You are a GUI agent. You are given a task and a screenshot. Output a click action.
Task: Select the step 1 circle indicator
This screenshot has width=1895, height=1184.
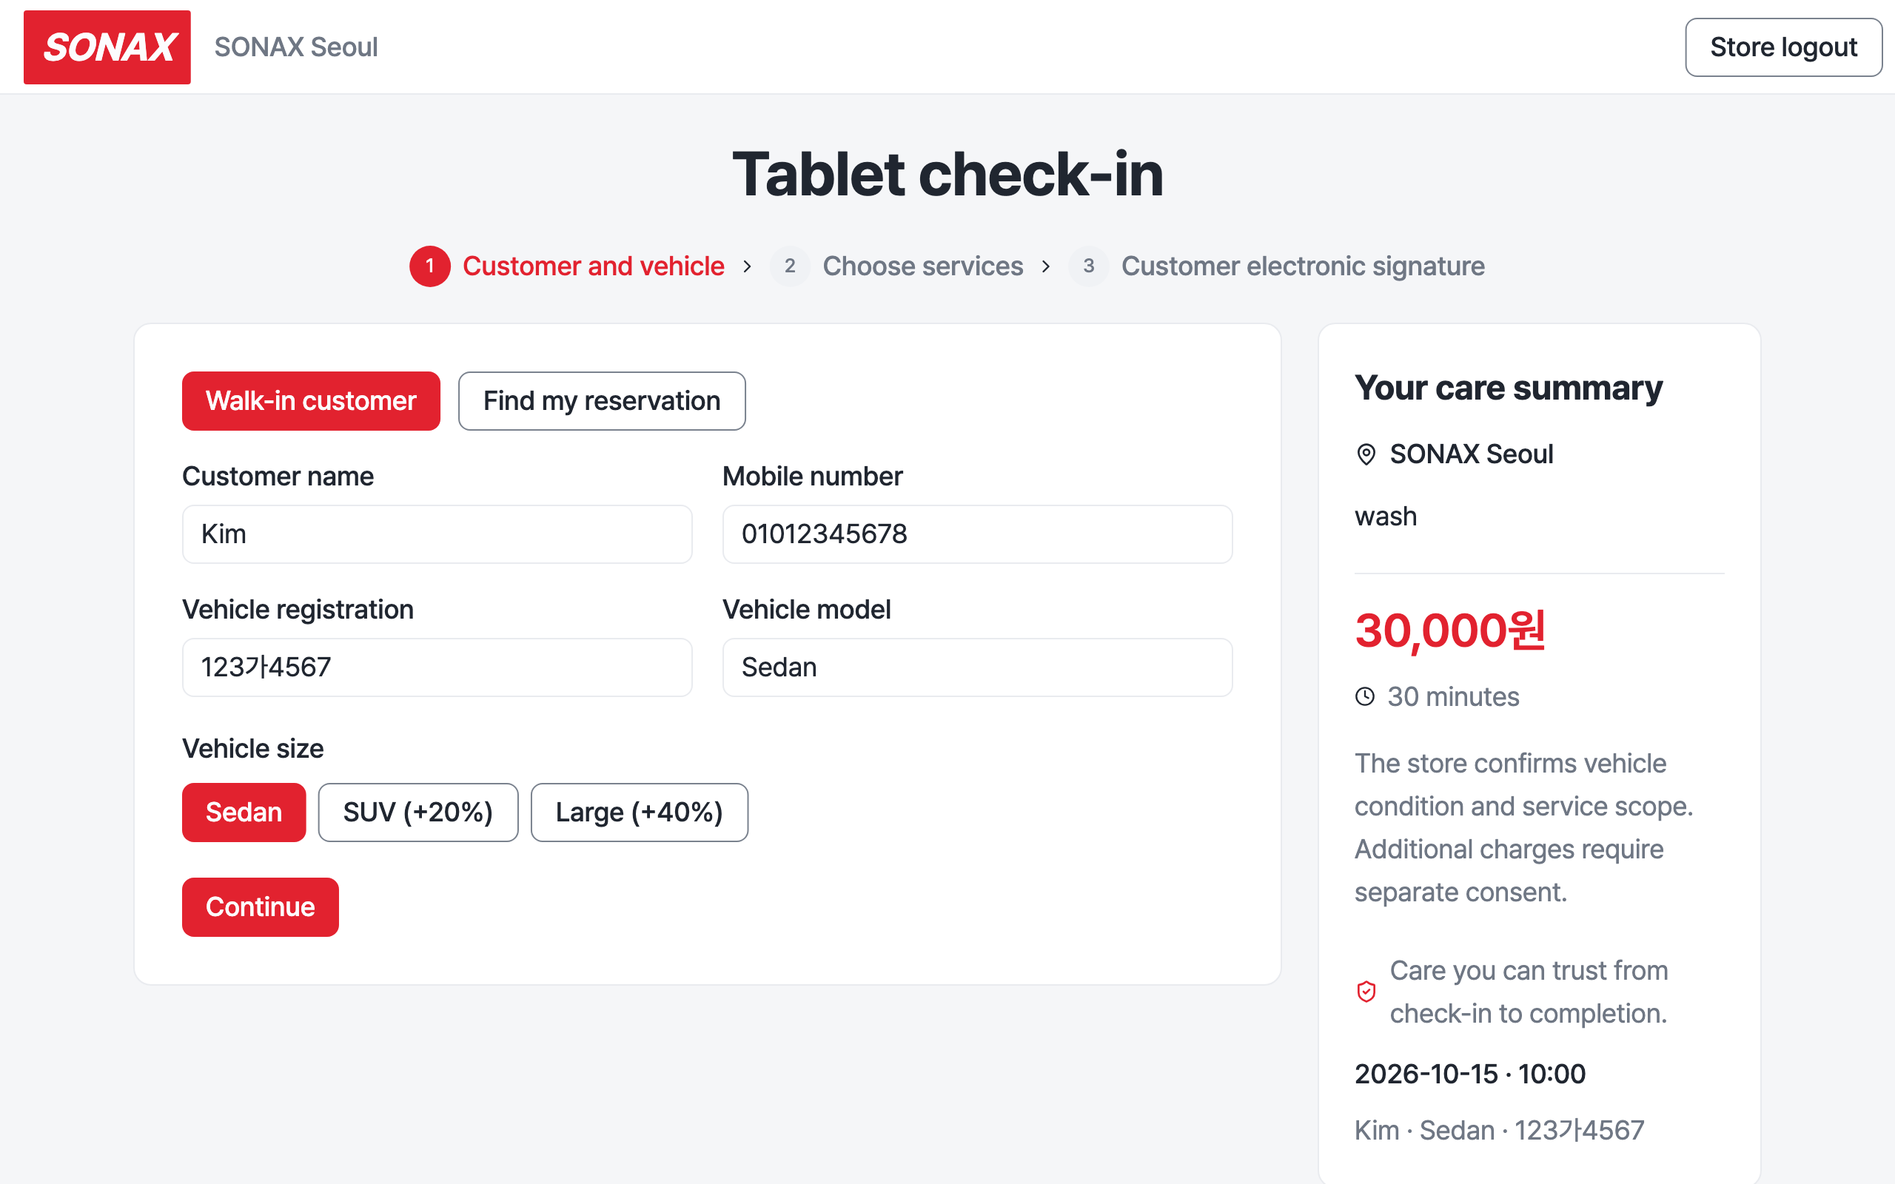coord(430,266)
